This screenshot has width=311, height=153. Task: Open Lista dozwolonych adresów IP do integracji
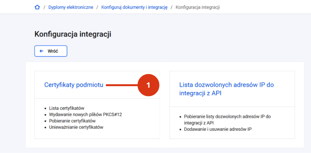[x=226, y=89]
